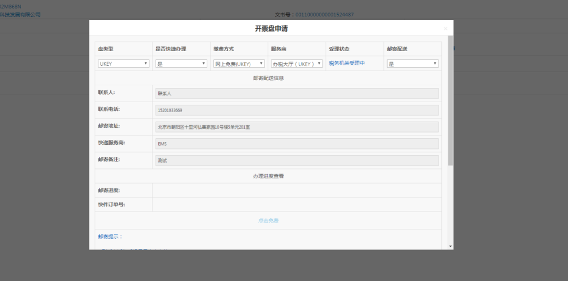Click the 办理进度查看 section header
Viewport: 568px width, 281px height.
pos(268,176)
